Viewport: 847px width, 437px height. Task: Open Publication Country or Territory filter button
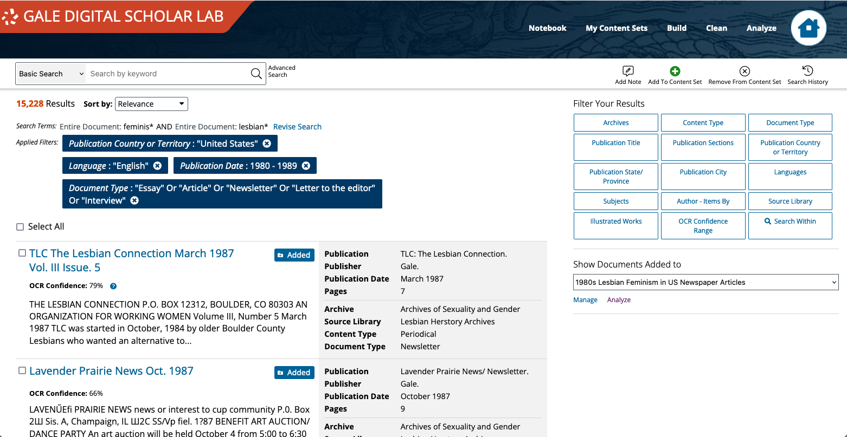tap(790, 147)
